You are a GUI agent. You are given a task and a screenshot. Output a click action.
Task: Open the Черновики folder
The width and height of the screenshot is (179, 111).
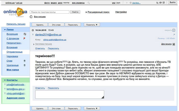coord(12,56)
